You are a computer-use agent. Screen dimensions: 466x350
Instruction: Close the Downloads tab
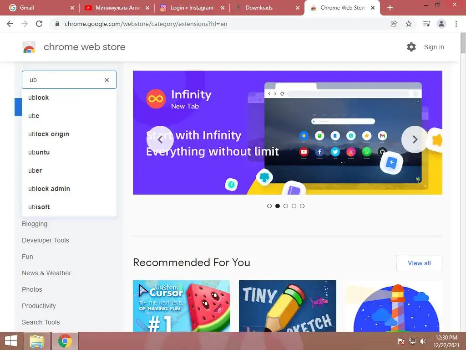298,8
